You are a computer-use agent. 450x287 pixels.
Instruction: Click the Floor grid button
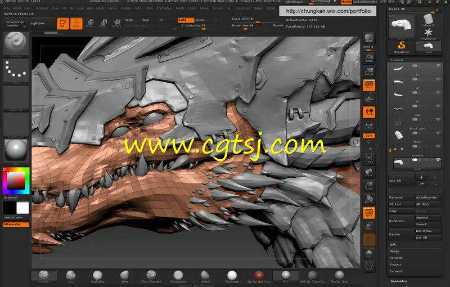[369, 98]
